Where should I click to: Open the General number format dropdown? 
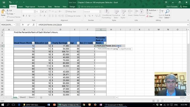click(100, 12)
